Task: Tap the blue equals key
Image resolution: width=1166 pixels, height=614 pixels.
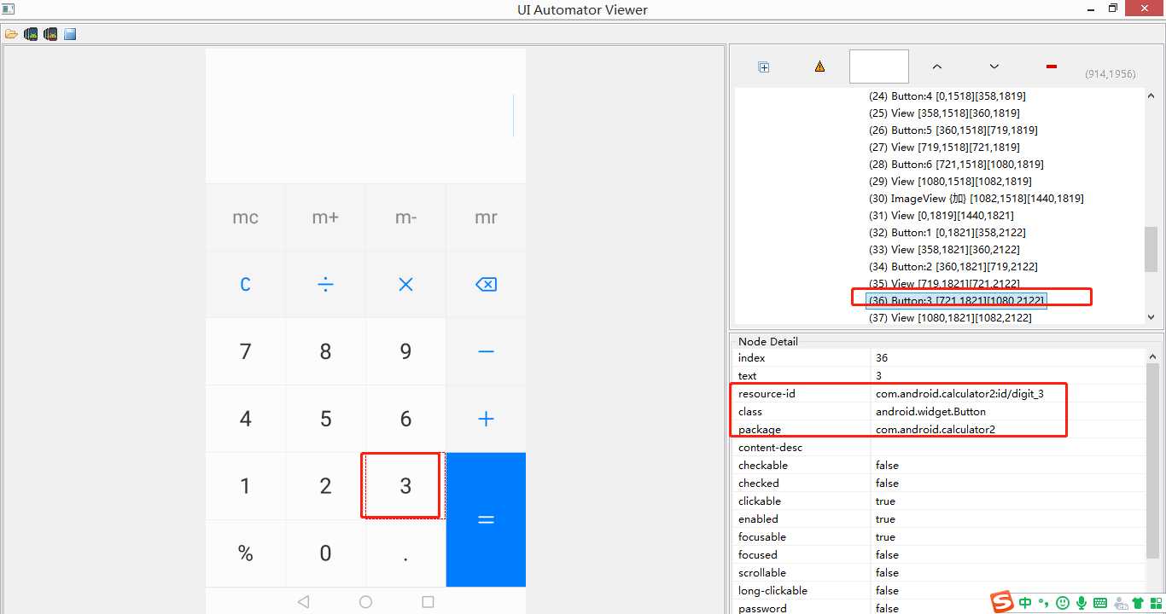Action: [x=486, y=519]
